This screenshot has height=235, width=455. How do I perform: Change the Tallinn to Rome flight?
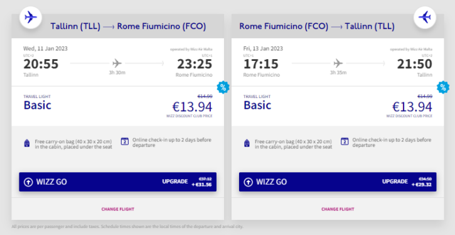pyautogui.click(x=118, y=209)
